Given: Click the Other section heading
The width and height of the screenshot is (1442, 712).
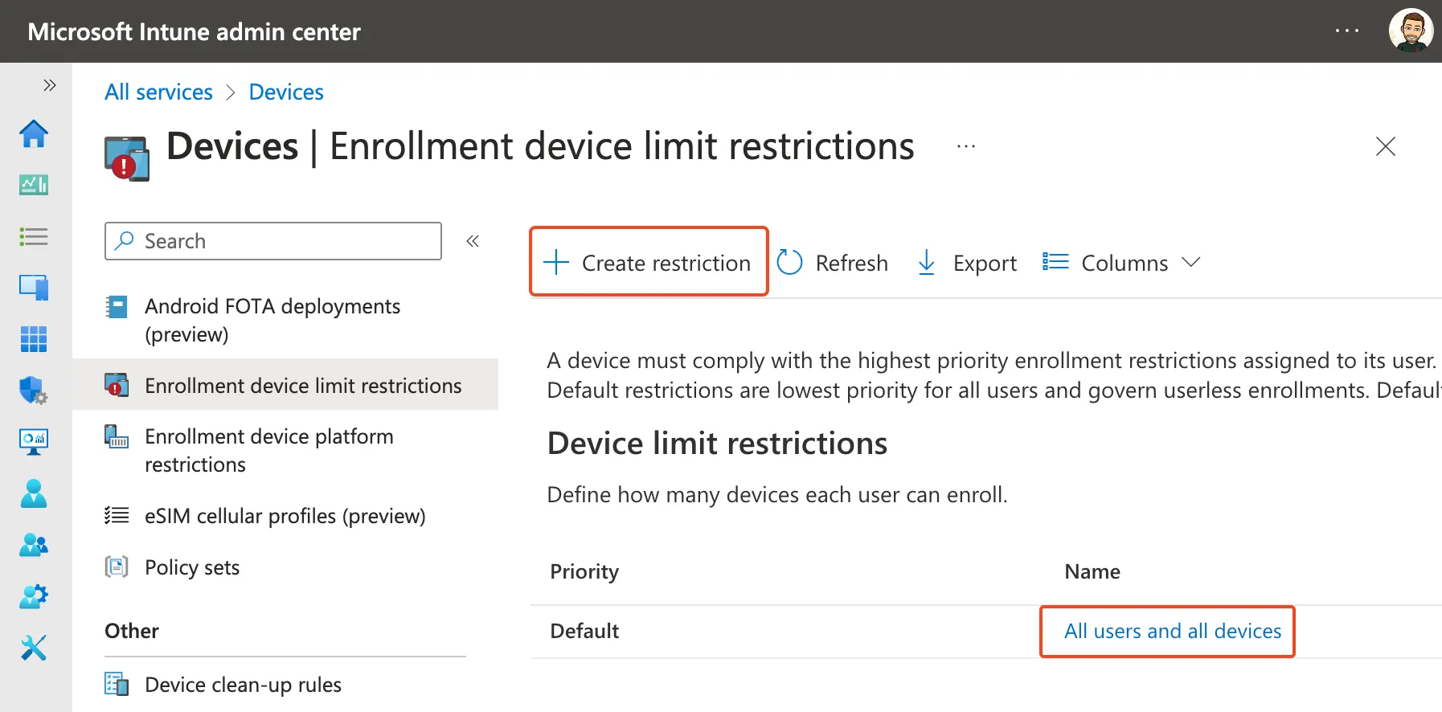Looking at the screenshot, I should tap(132, 631).
